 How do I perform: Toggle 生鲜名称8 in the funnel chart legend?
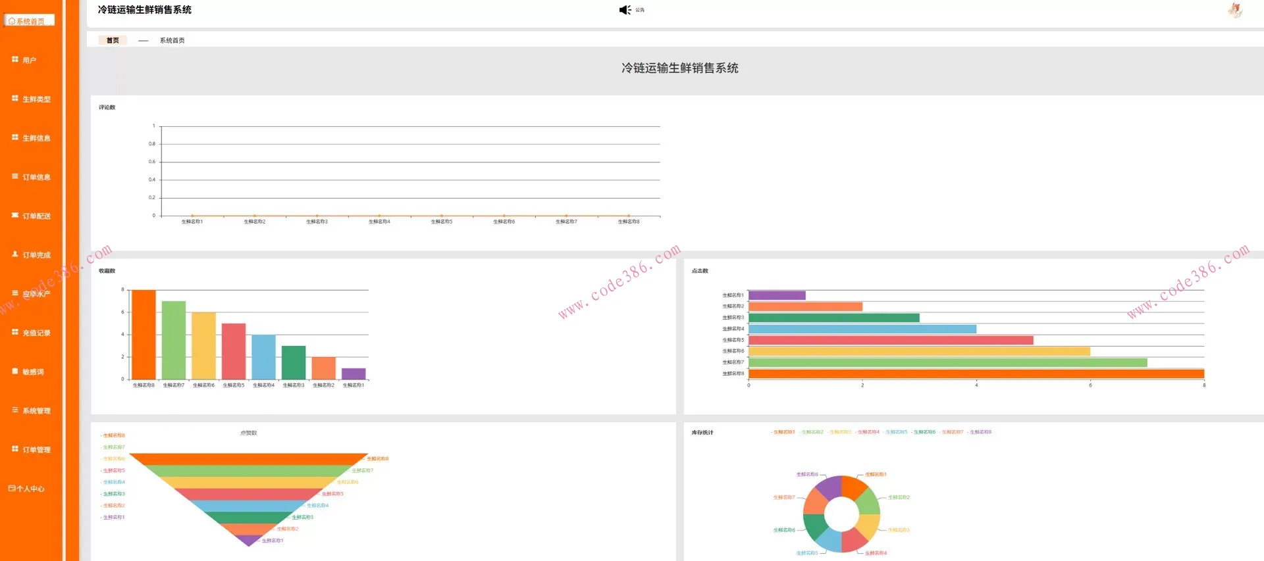113,435
